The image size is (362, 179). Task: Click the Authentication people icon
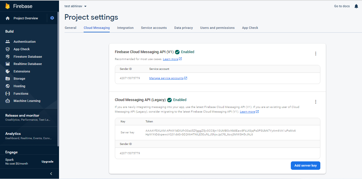pos(8,42)
